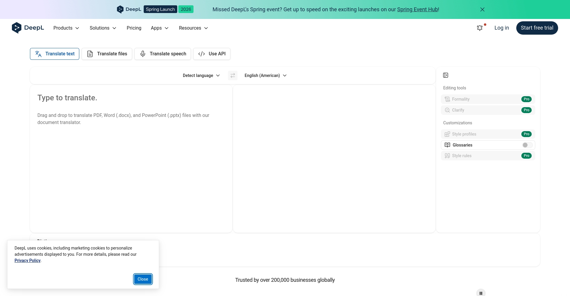Toggle the Glossaries switch

pos(527,145)
